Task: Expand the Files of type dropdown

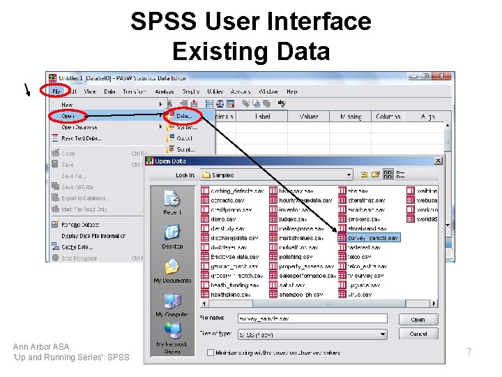Action: coord(383,334)
